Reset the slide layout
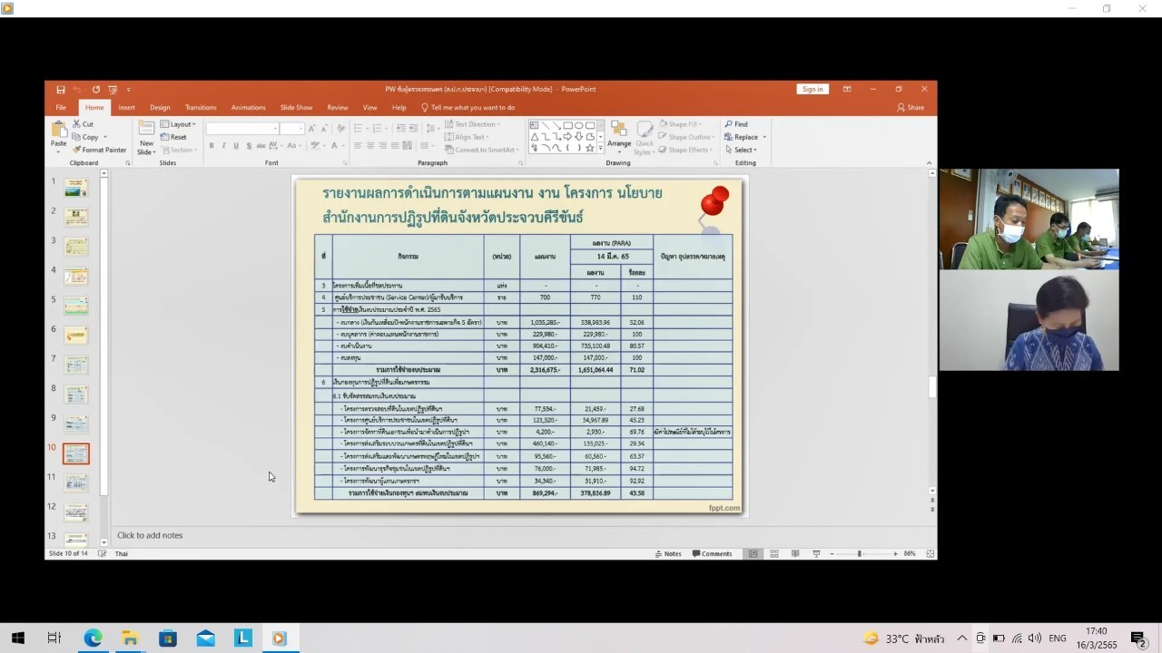 [173, 137]
